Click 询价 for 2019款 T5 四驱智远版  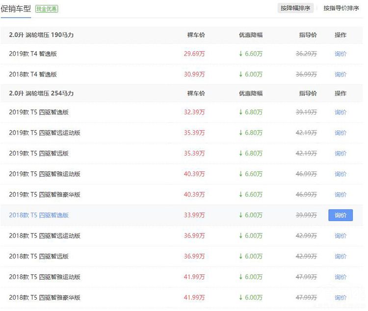coord(341,154)
